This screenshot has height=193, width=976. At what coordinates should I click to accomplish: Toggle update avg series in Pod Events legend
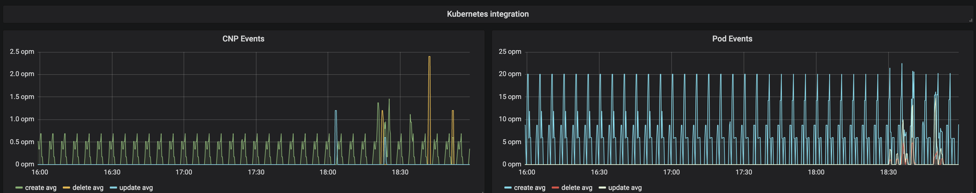click(625, 188)
